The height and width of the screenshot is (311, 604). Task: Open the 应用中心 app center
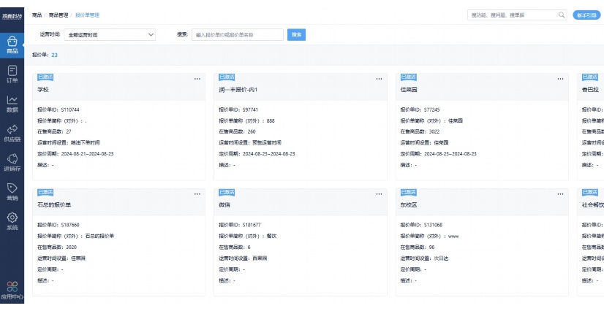(12, 291)
